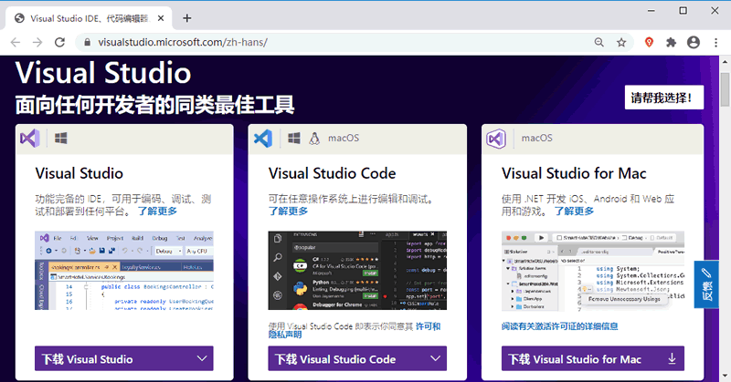Close the Visual Studio IDE tab
731x382 pixels.
pyautogui.click(x=161, y=18)
